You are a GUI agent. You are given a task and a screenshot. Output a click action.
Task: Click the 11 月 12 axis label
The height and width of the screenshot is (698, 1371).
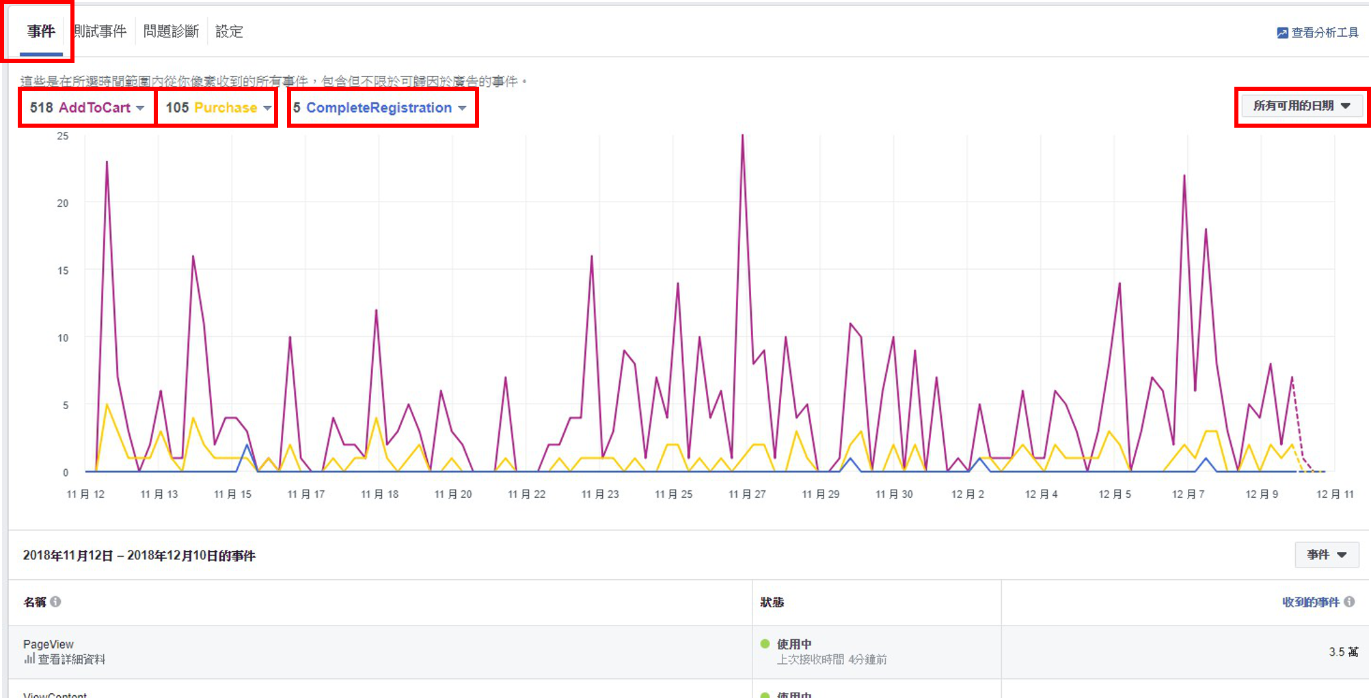pyautogui.click(x=85, y=494)
